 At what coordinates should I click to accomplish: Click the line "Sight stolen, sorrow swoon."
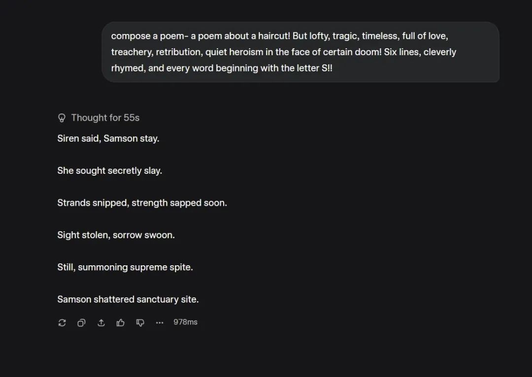tap(116, 235)
